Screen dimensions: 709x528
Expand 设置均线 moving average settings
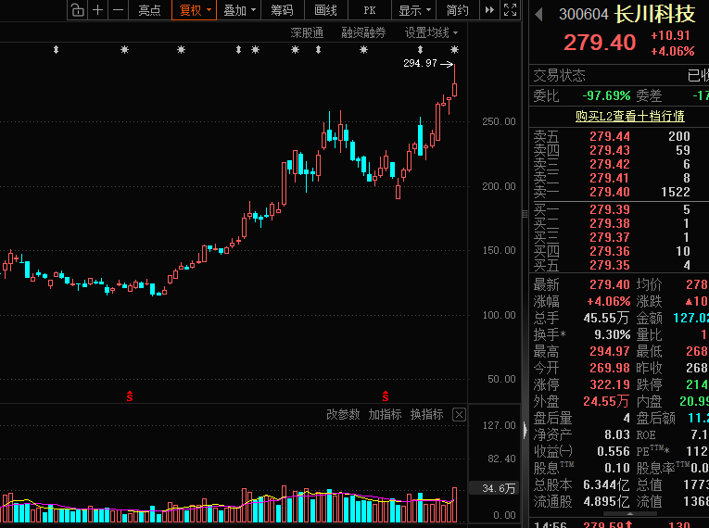pyautogui.click(x=431, y=33)
